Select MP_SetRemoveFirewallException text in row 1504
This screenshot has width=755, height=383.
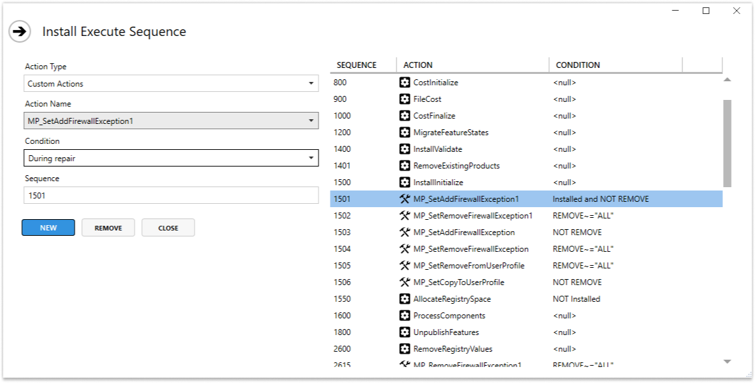(471, 248)
